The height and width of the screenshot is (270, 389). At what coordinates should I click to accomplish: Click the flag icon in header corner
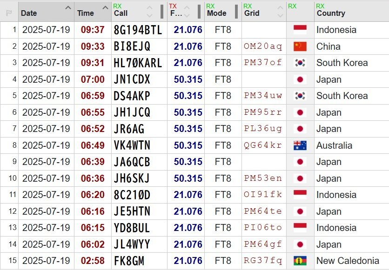[9, 13]
